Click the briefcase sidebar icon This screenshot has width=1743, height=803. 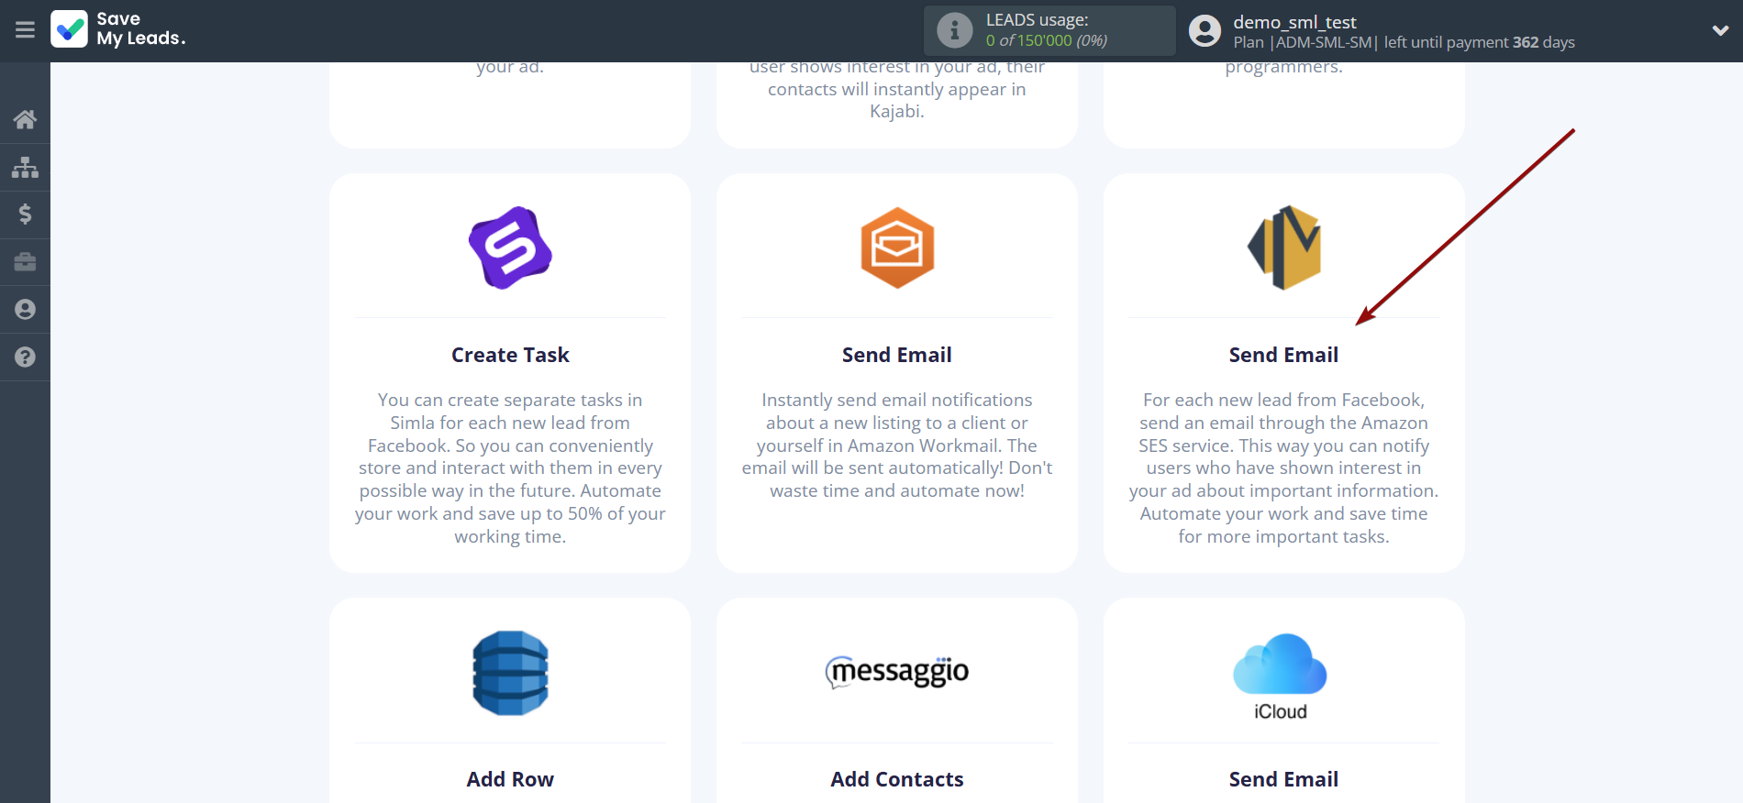click(x=25, y=262)
